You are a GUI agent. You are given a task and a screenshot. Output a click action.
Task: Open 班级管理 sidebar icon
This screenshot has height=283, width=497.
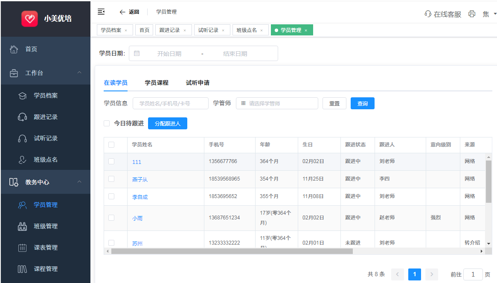coord(23,226)
